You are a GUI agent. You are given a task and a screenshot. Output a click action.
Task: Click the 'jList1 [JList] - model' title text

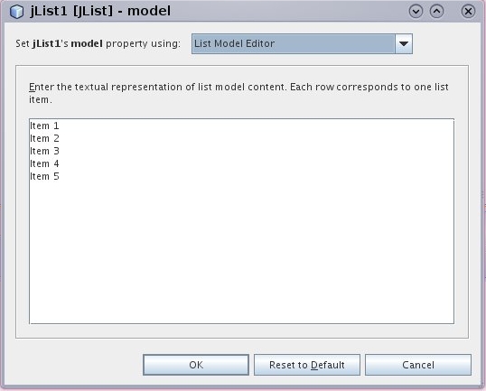100,12
